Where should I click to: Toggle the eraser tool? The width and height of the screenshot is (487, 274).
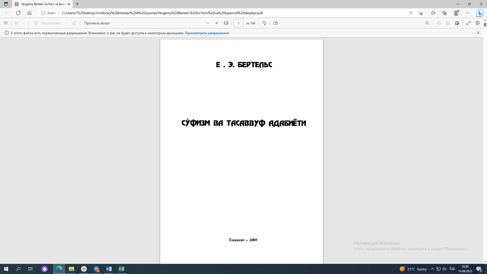click(x=74, y=23)
